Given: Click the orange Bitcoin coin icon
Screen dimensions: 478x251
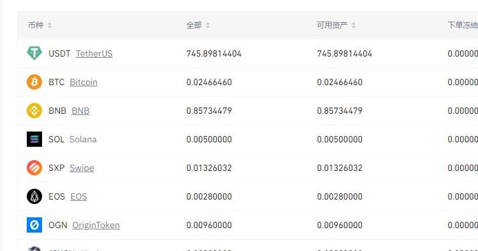Looking at the screenshot, I should pos(34,82).
